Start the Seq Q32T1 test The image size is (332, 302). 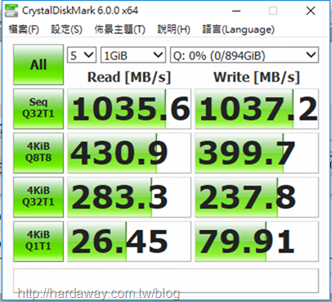click(38, 109)
